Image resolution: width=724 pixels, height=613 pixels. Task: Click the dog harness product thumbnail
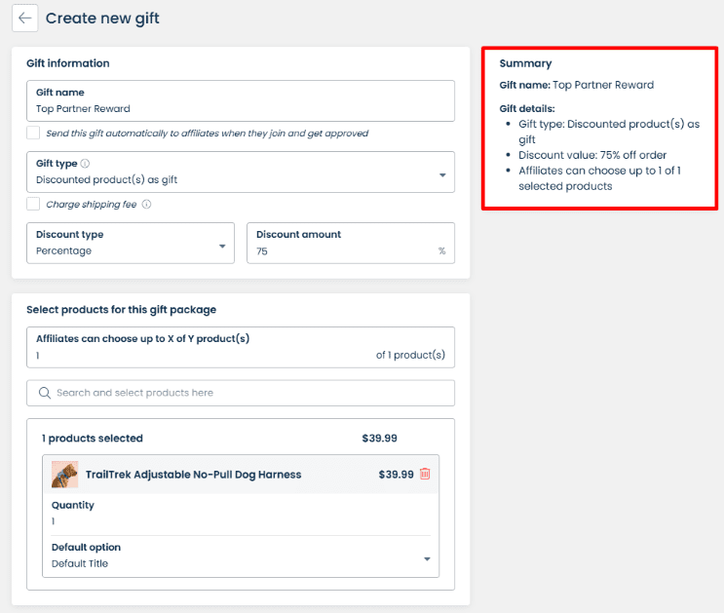[65, 475]
